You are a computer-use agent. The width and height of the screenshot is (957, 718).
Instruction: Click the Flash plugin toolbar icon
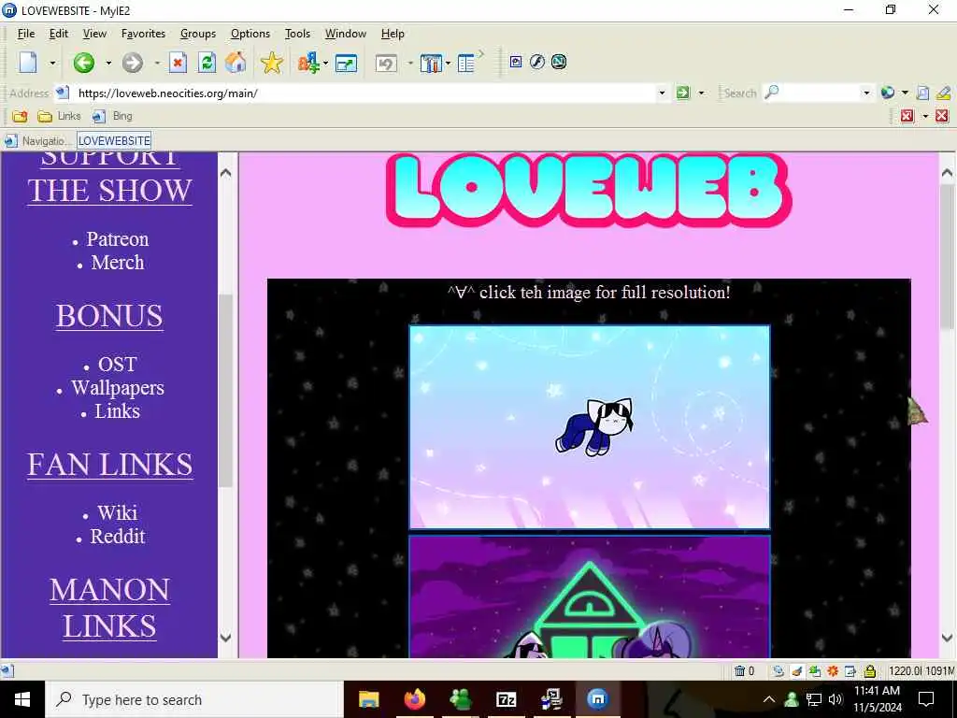click(537, 62)
